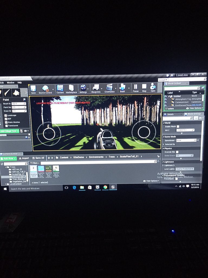Toggle visibility of the Untitled world row

(165, 96)
